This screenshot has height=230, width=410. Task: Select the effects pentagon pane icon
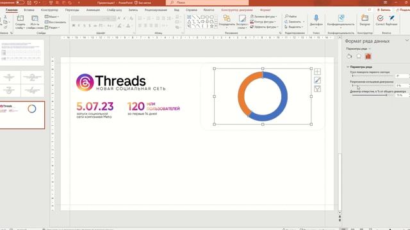359,56
